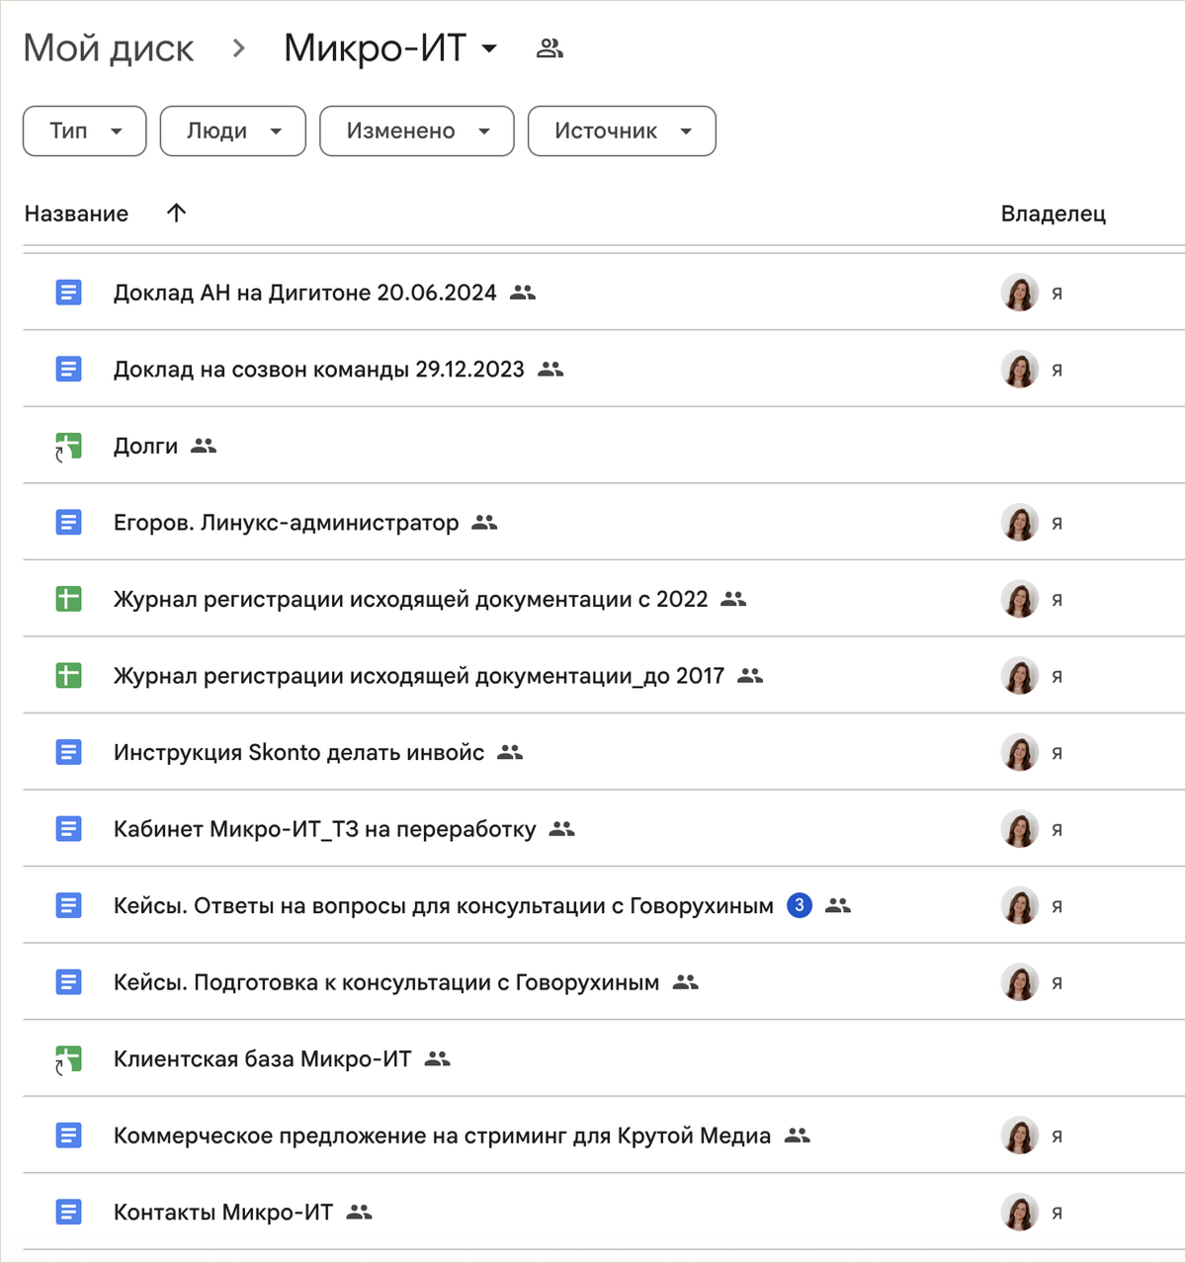This screenshot has width=1186, height=1263.
Task: Click the Владелец column header
Action: 1054,213
